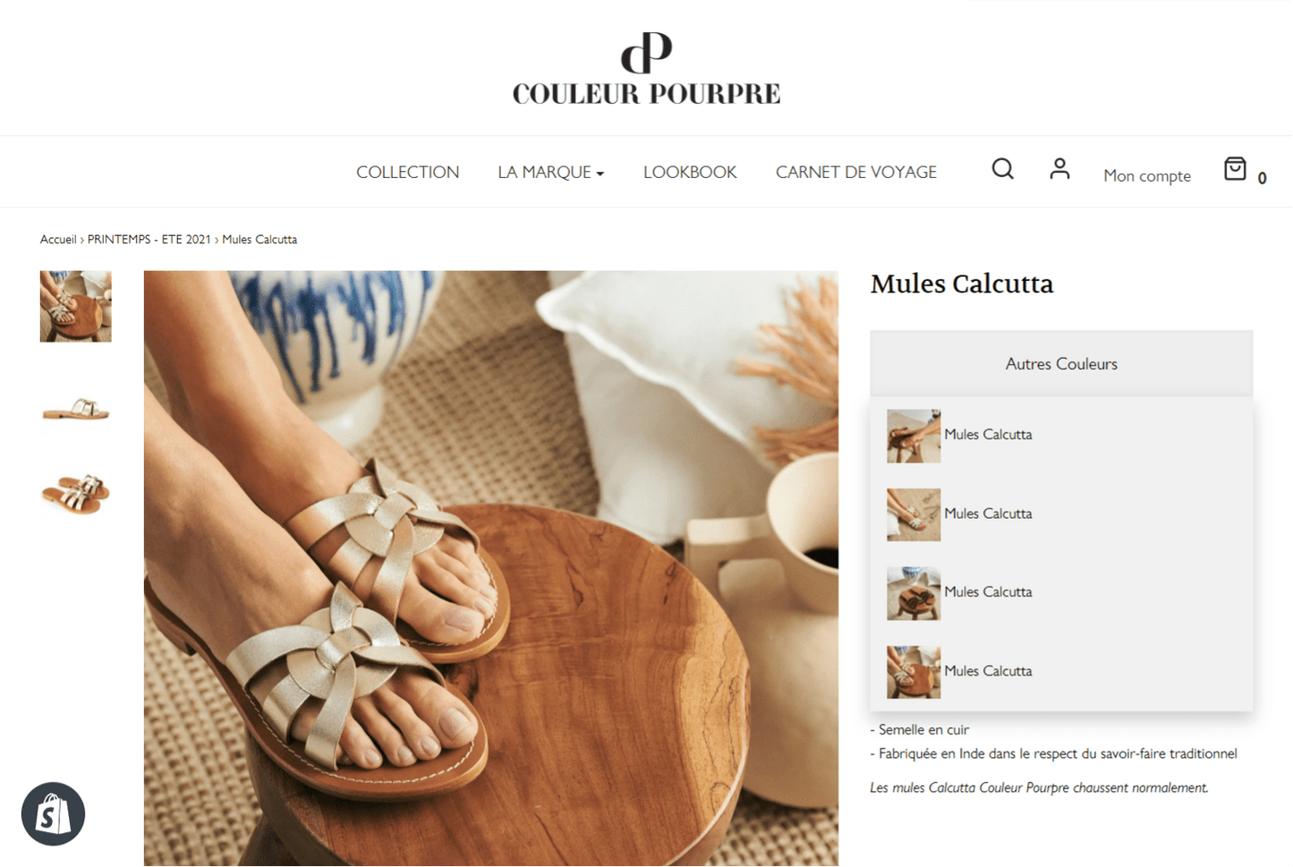Choose the fourth Mules Calcutta color option
This screenshot has height=867, width=1293.
pyautogui.click(x=959, y=672)
